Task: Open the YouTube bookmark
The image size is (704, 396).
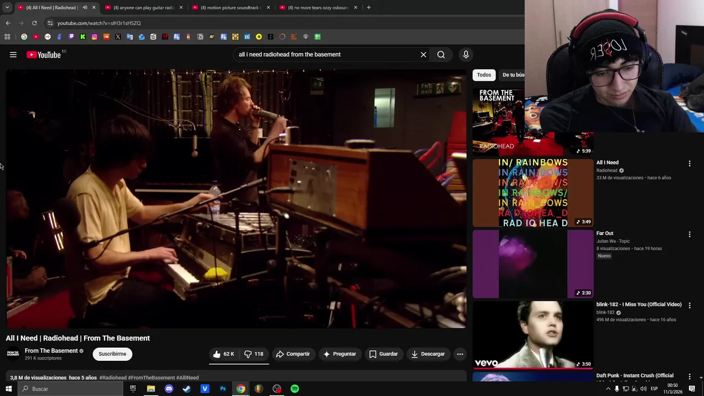Action: 36,37
